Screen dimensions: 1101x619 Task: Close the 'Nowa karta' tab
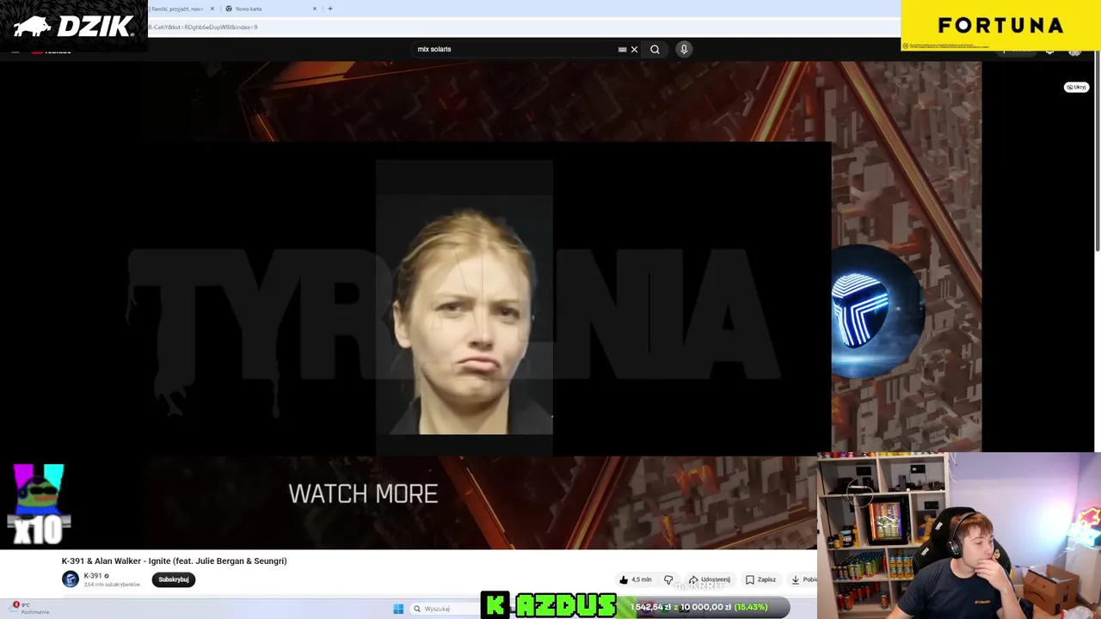(315, 9)
